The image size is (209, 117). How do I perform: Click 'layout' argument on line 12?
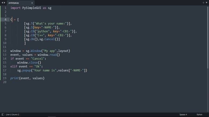click(x=63, y=51)
